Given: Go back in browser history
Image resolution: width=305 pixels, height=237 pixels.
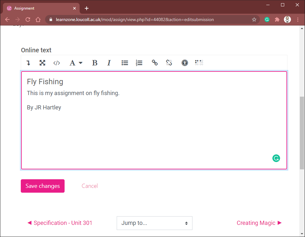Looking at the screenshot, I should (7, 19).
